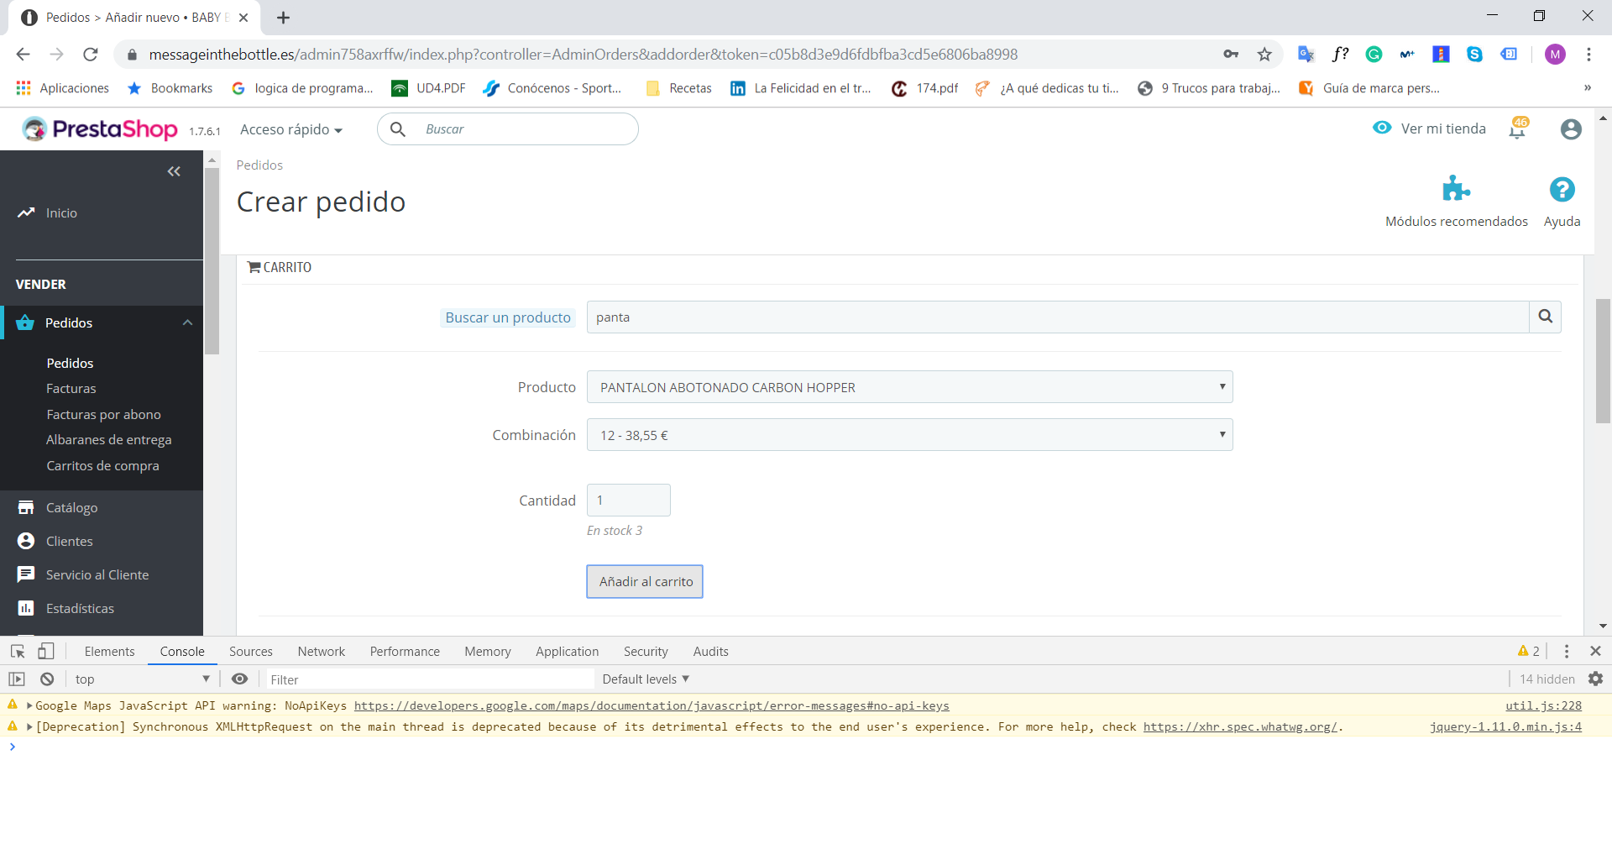Open Albaranes de entrega
The height and width of the screenshot is (865, 1612).
[108, 440]
